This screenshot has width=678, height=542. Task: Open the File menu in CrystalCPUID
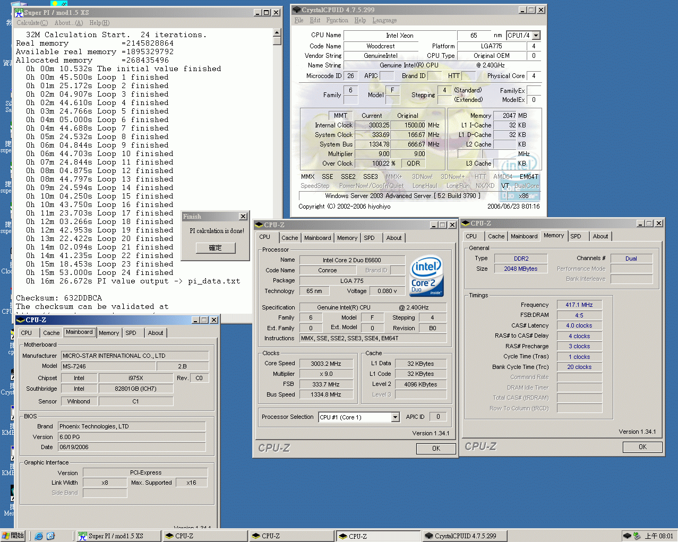(299, 20)
